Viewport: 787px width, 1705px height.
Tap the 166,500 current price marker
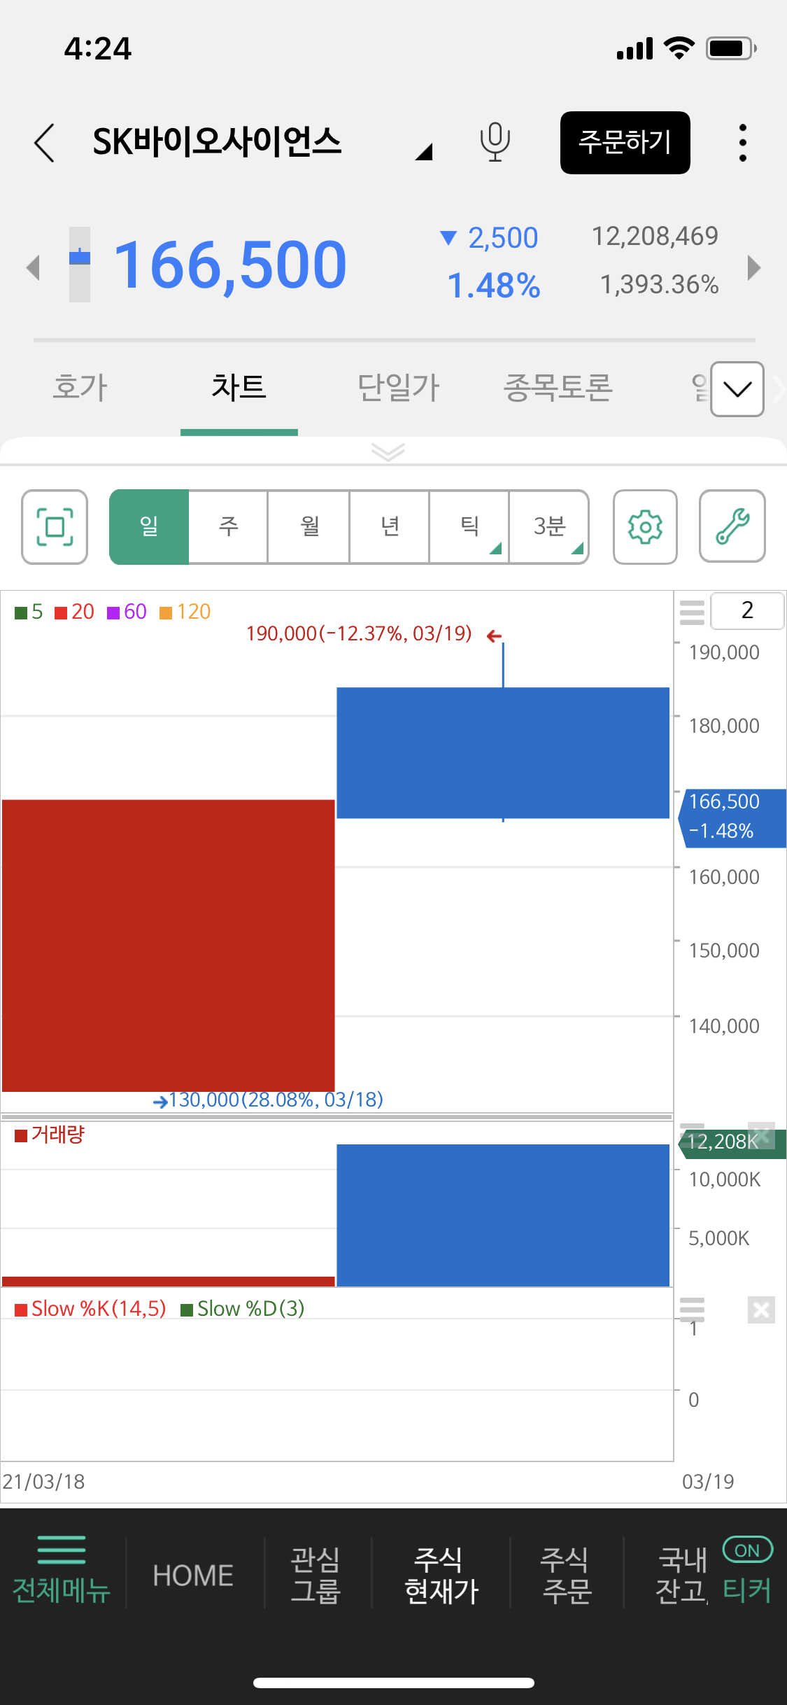tap(732, 817)
